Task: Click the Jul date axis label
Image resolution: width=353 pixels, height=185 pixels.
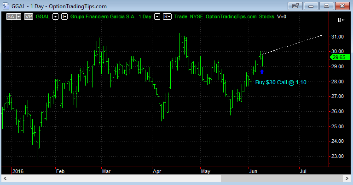Action: [x=303, y=171]
